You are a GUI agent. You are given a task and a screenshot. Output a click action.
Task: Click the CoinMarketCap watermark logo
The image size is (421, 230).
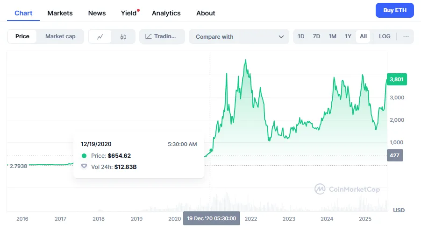(x=347, y=189)
